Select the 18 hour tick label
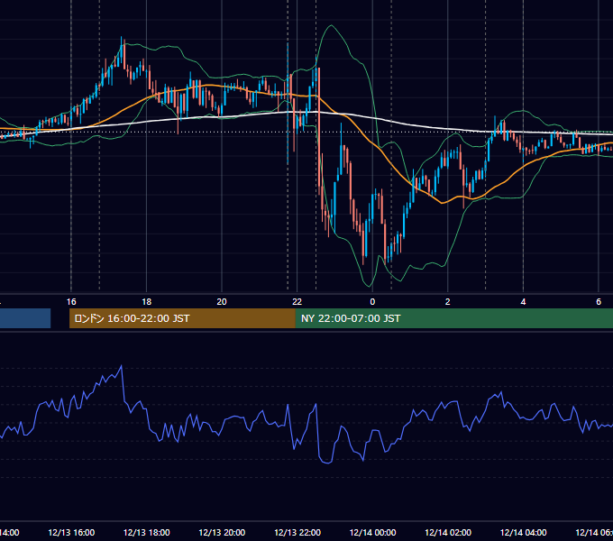 pyautogui.click(x=147, y=302)
